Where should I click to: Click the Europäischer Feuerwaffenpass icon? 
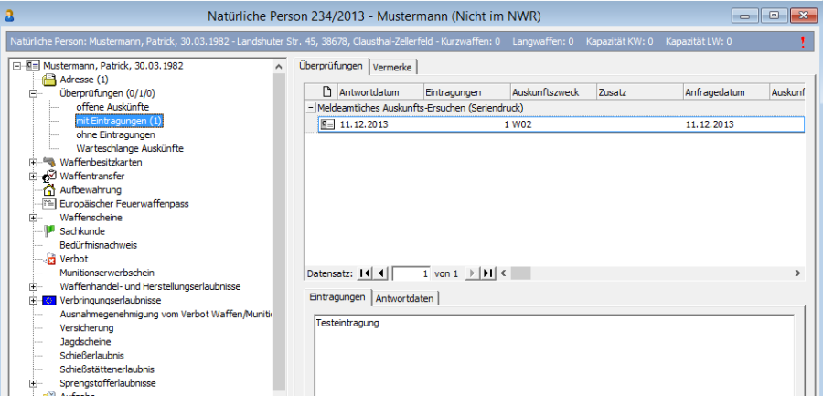(x=49, y=204)
